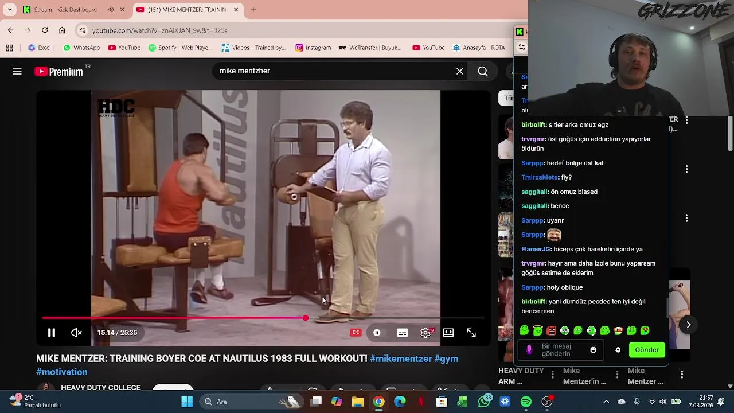Click user Sarppp in holy oblique message
This screenshot has height=413, width=734.
(x=532, y=287)
